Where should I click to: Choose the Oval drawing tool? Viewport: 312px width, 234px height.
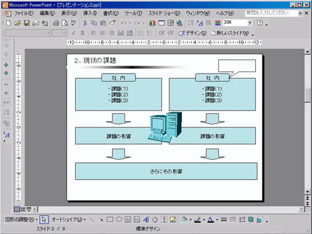pyautogui.click(x=119, y=219)
